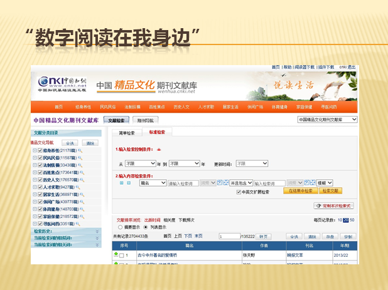Image resolution: width=388 pixels, height=290 pixels.
Task: Click download icon for first result row
Action: 116,255
